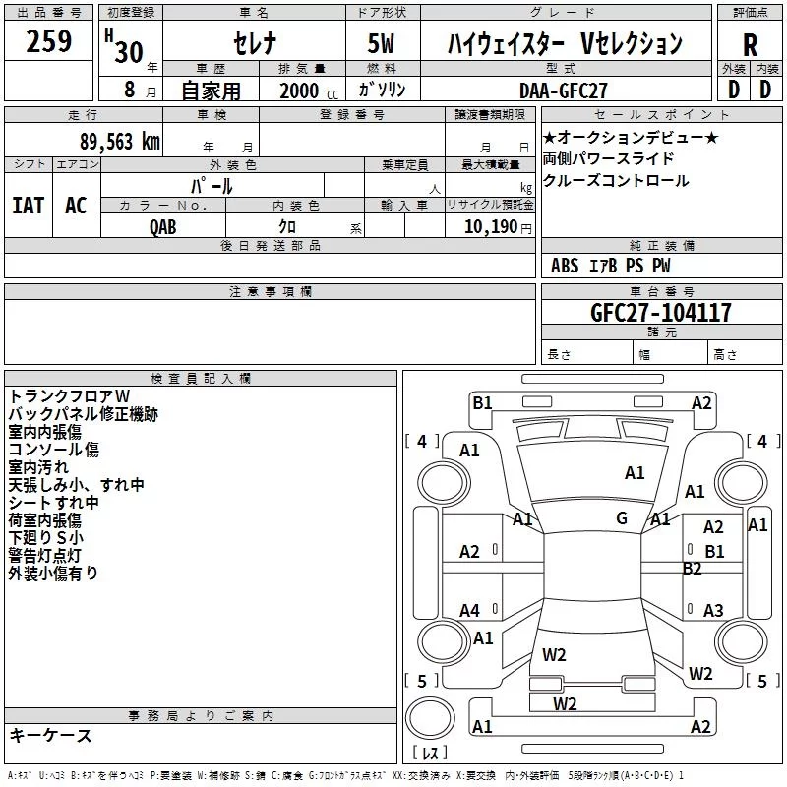Click the note 室内内張傷
This screenshot has width=787, height=787.
coord(45,432)
